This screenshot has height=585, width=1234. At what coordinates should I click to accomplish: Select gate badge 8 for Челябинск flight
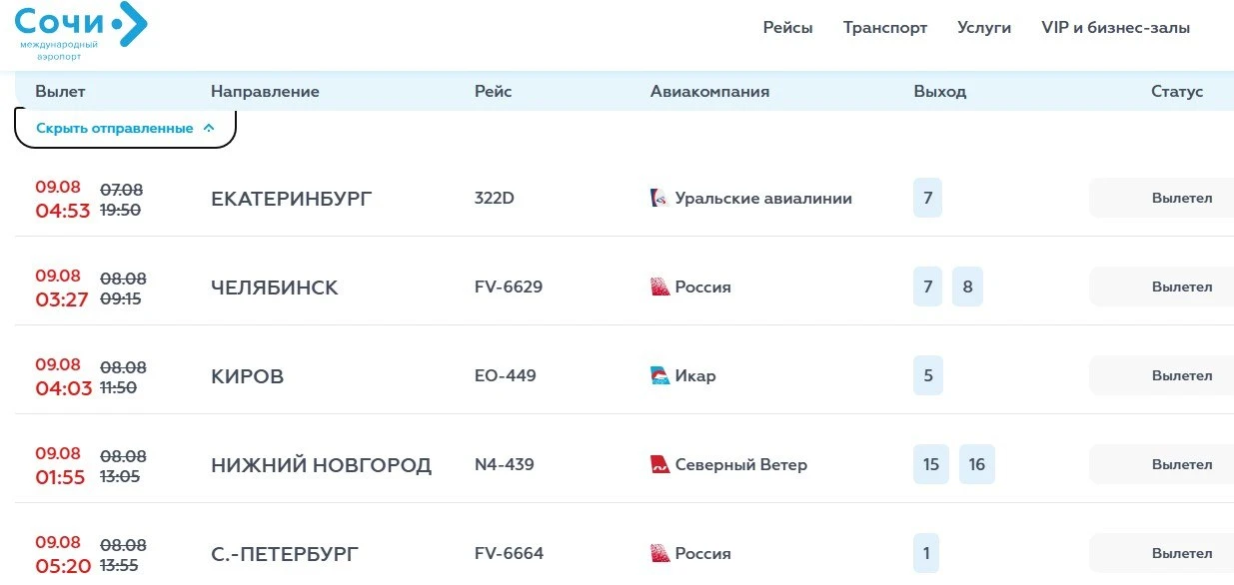tap(967, 287)
